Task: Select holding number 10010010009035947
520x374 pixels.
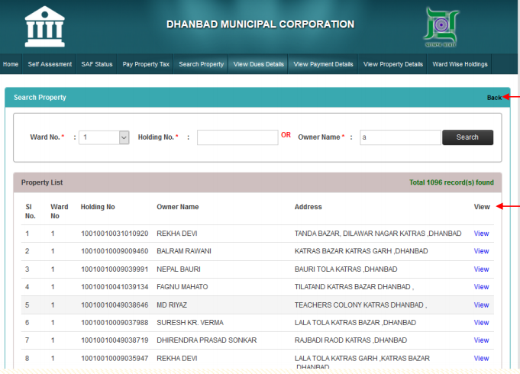Action: click(115, 359)
